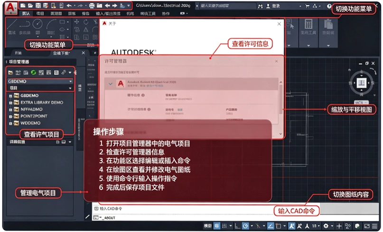
Task: Toggle the grid display in status bar
Action: pos(217,226)
